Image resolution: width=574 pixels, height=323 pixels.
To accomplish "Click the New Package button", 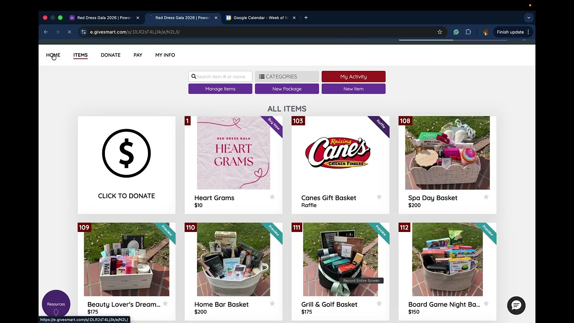I will coord(287,89).
